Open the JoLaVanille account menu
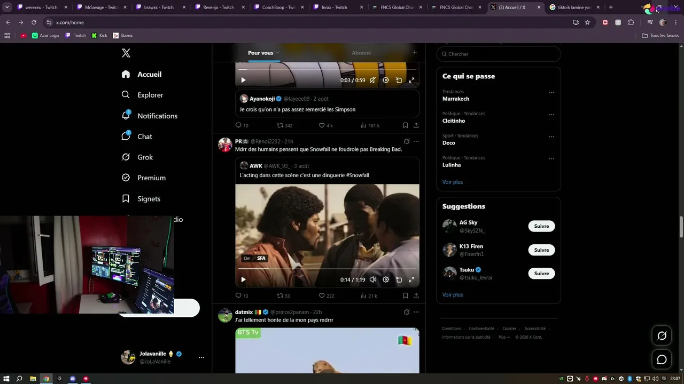 tap(163, 357)
